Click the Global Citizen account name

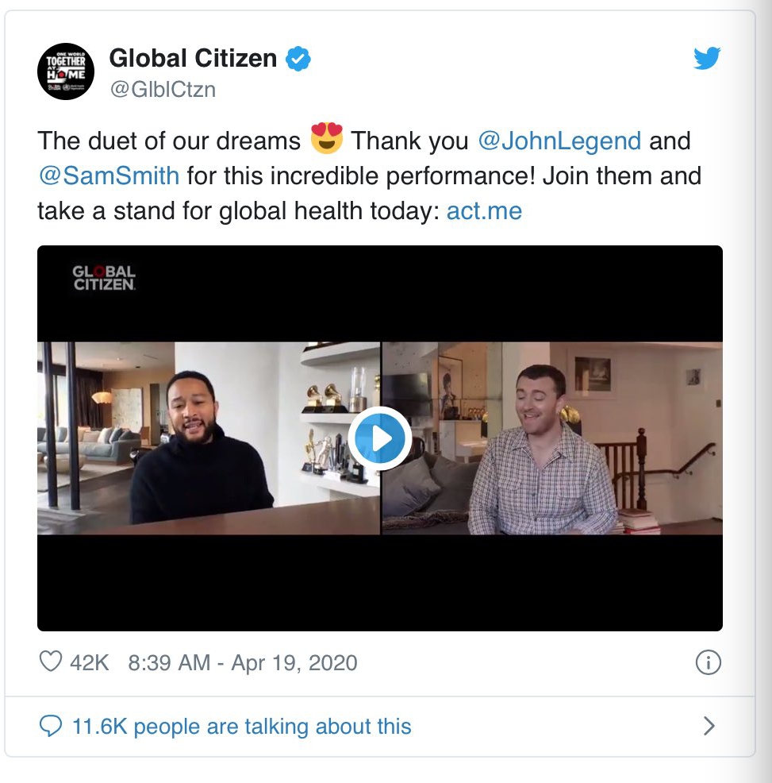click(x=193, y=58)
